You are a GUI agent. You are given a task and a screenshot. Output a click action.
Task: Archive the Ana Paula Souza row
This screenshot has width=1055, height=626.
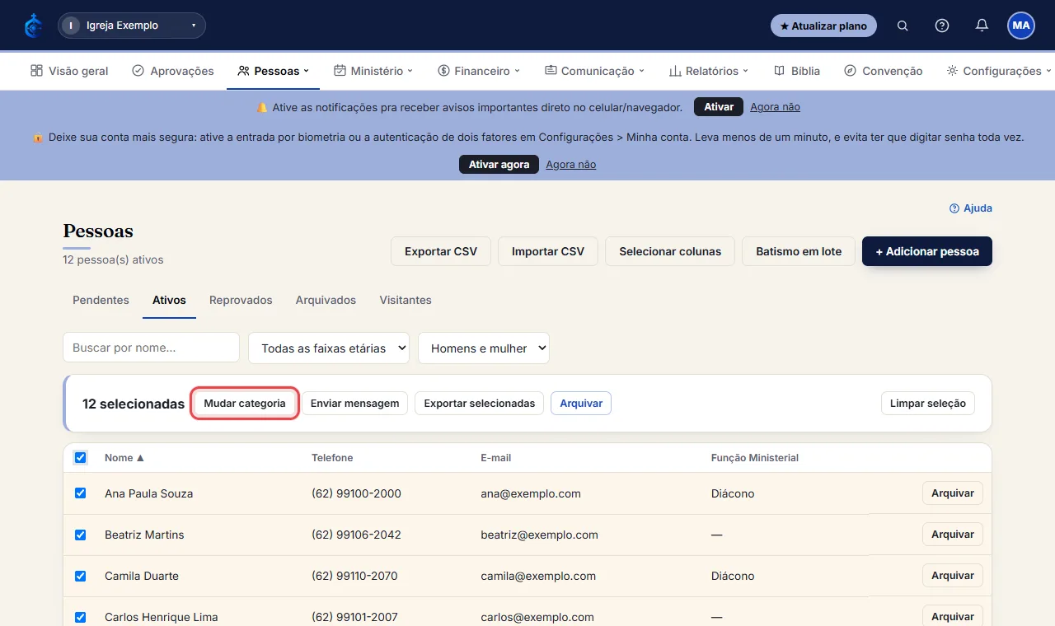point(953,493)
